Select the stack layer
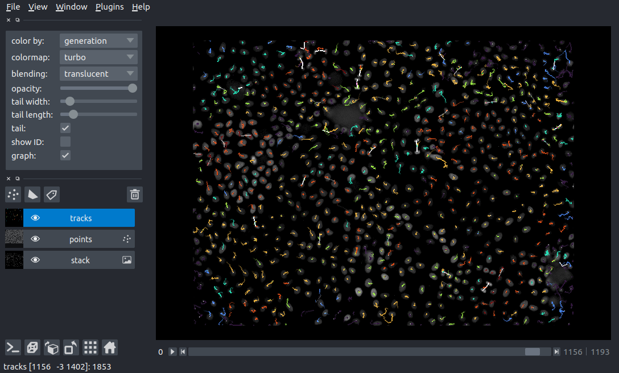This screenshot has height=373, width=619. 80,260
